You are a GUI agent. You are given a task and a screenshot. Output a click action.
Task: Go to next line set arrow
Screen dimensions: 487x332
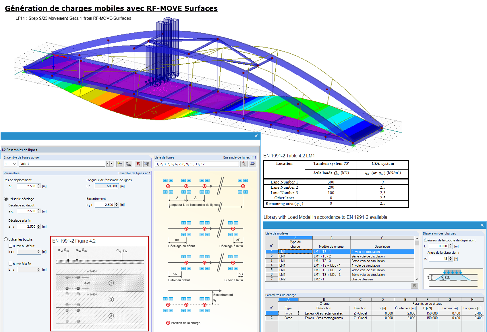pyautogui.click(x=112, y=164)
